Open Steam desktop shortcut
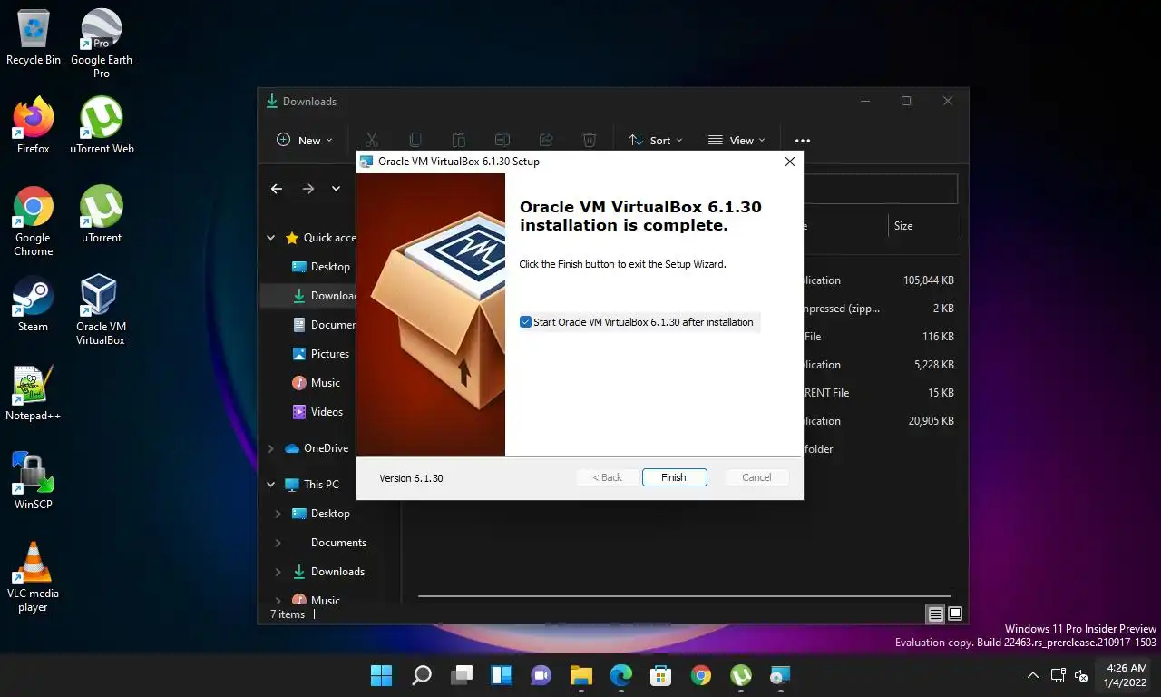Image resolution: width=1161 pixels, height=697 pixels. coord(34,303)
